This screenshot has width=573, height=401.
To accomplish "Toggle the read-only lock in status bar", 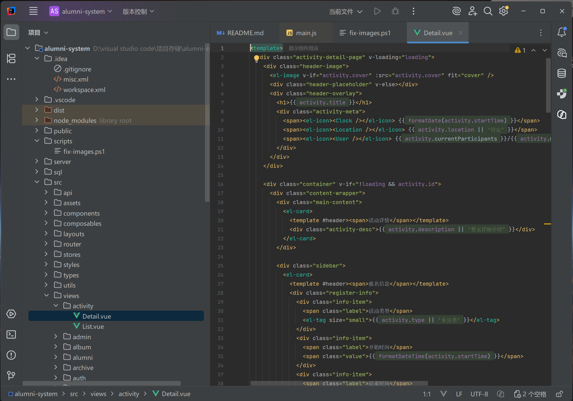I will (559, 394).
